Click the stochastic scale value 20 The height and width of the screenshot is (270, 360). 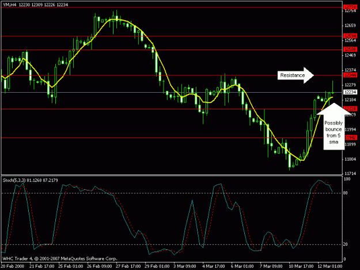(345, 244)
